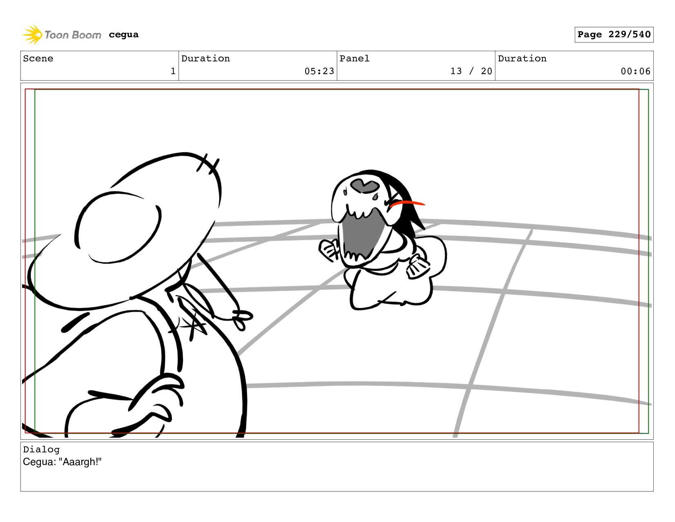Select the project title 'cegua'
Image resolution: width=675 pixels, height=522 pixels.
[124, 35]
